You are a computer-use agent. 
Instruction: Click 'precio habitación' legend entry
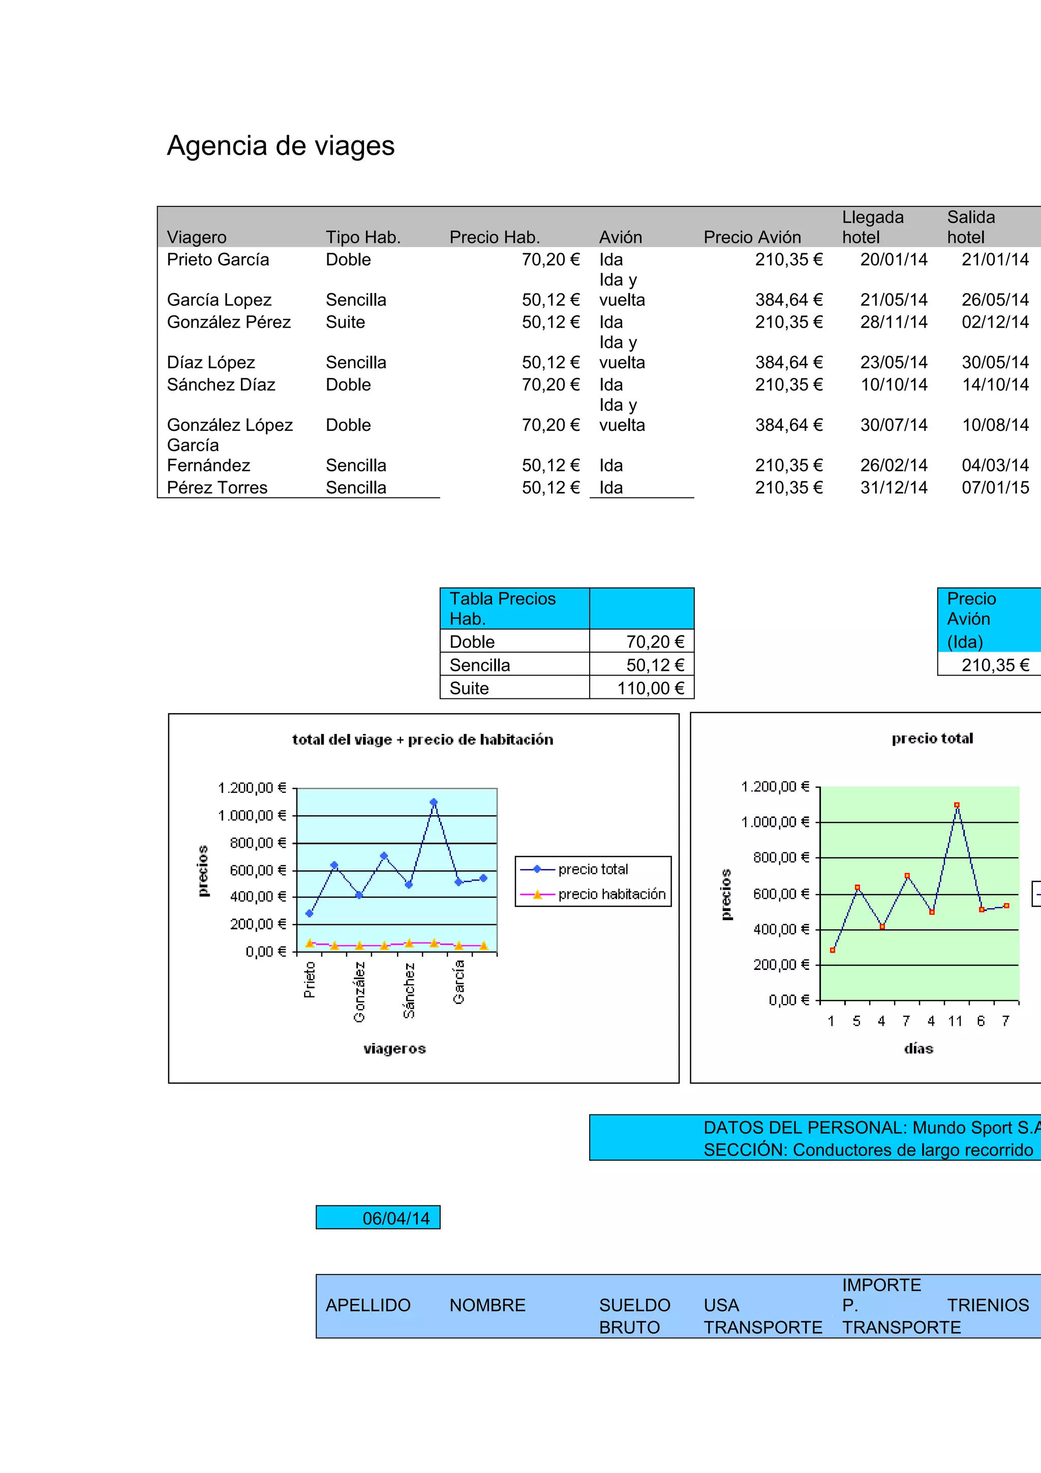pyautogui.click(x=611, y=894)
